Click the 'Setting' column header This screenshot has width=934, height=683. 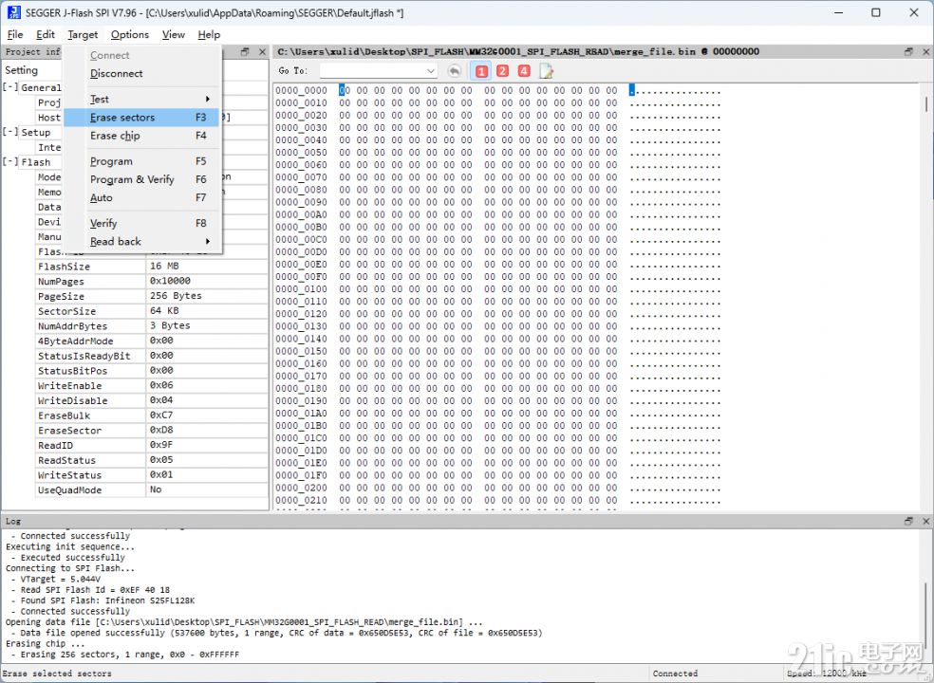coord(22,70)
